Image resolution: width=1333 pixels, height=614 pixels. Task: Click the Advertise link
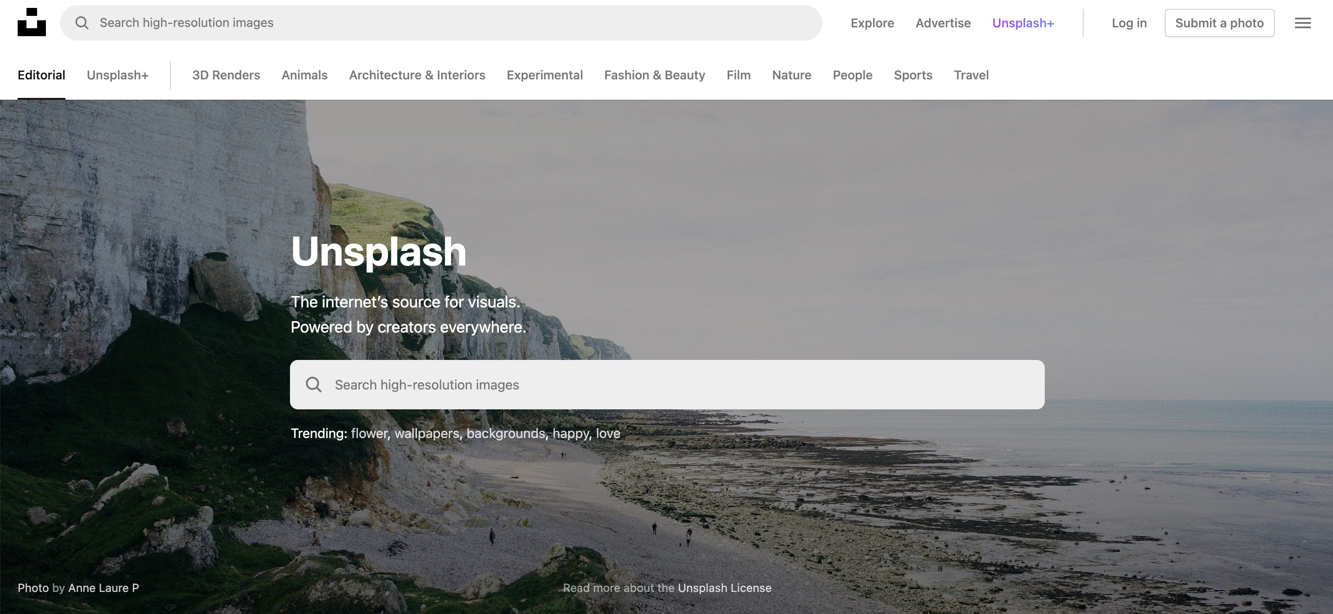(x=943, y=23)
